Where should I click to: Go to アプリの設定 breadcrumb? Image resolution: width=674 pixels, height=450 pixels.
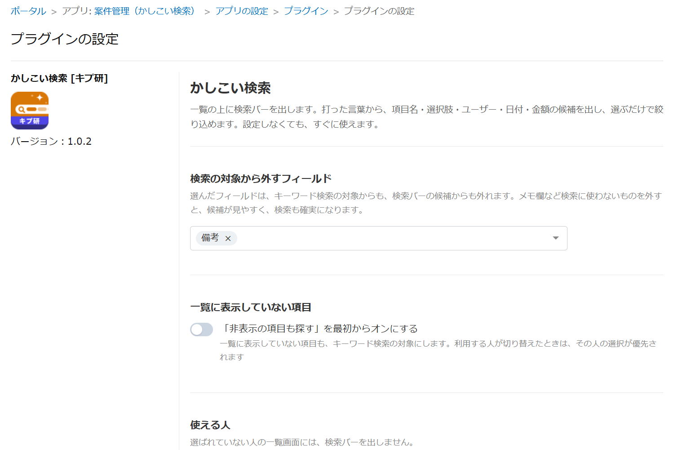pos(242,11)
